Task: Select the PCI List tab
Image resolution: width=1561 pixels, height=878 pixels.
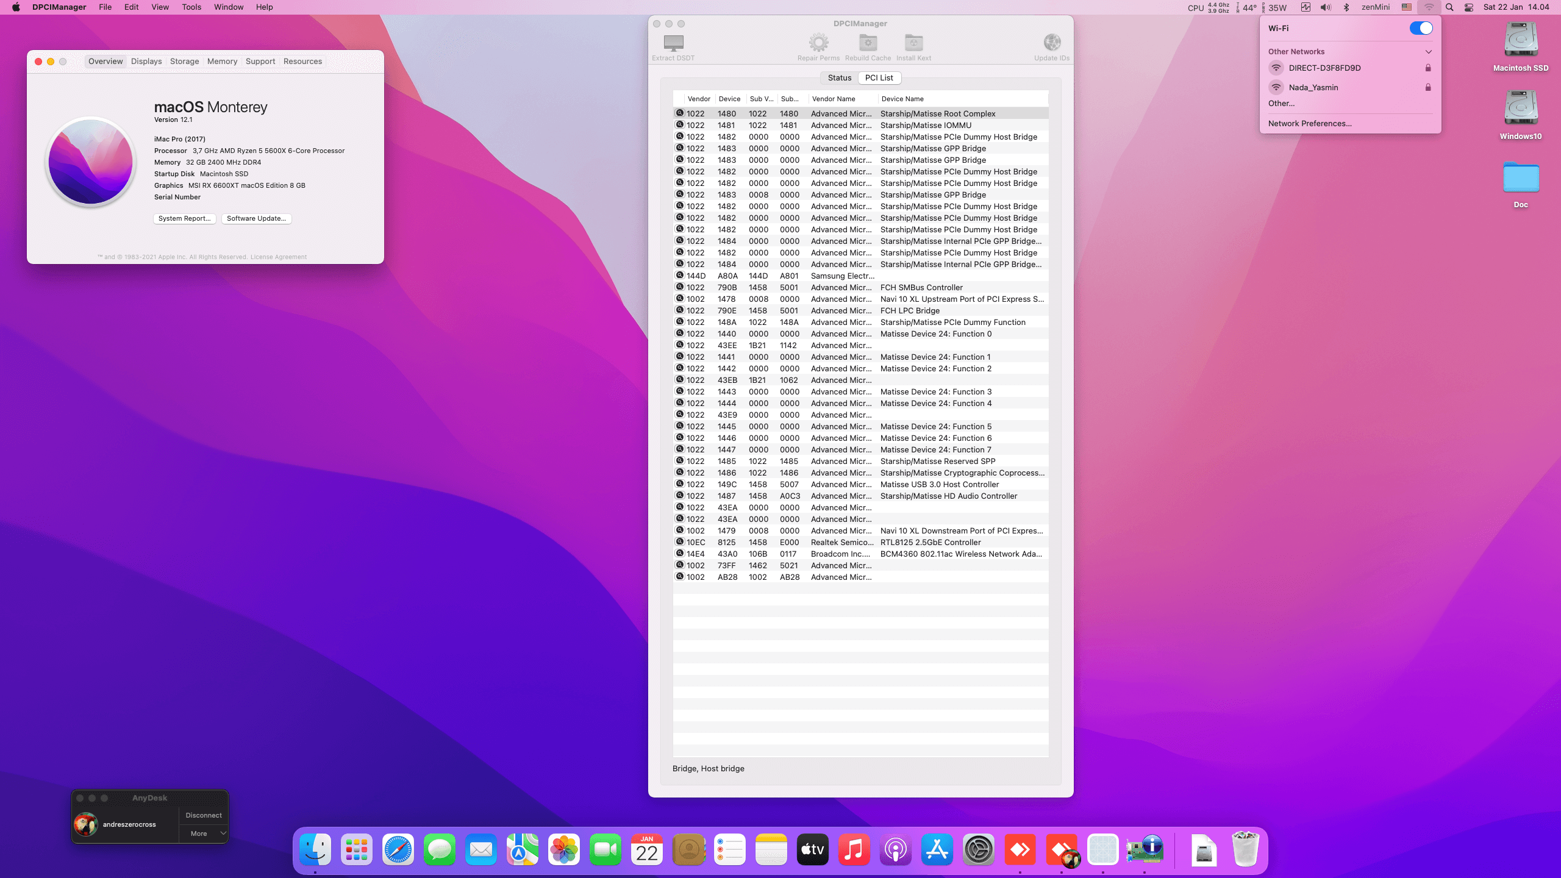Action: [x=879, y=77]
